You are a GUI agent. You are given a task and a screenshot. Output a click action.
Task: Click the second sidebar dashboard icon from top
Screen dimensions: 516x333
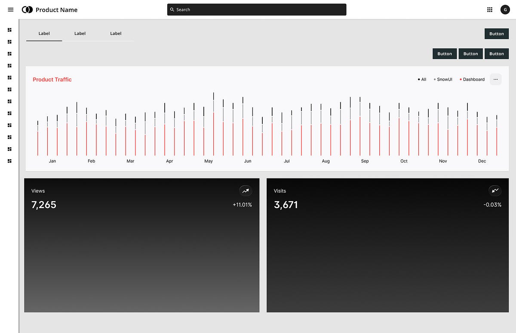(9, 42)
